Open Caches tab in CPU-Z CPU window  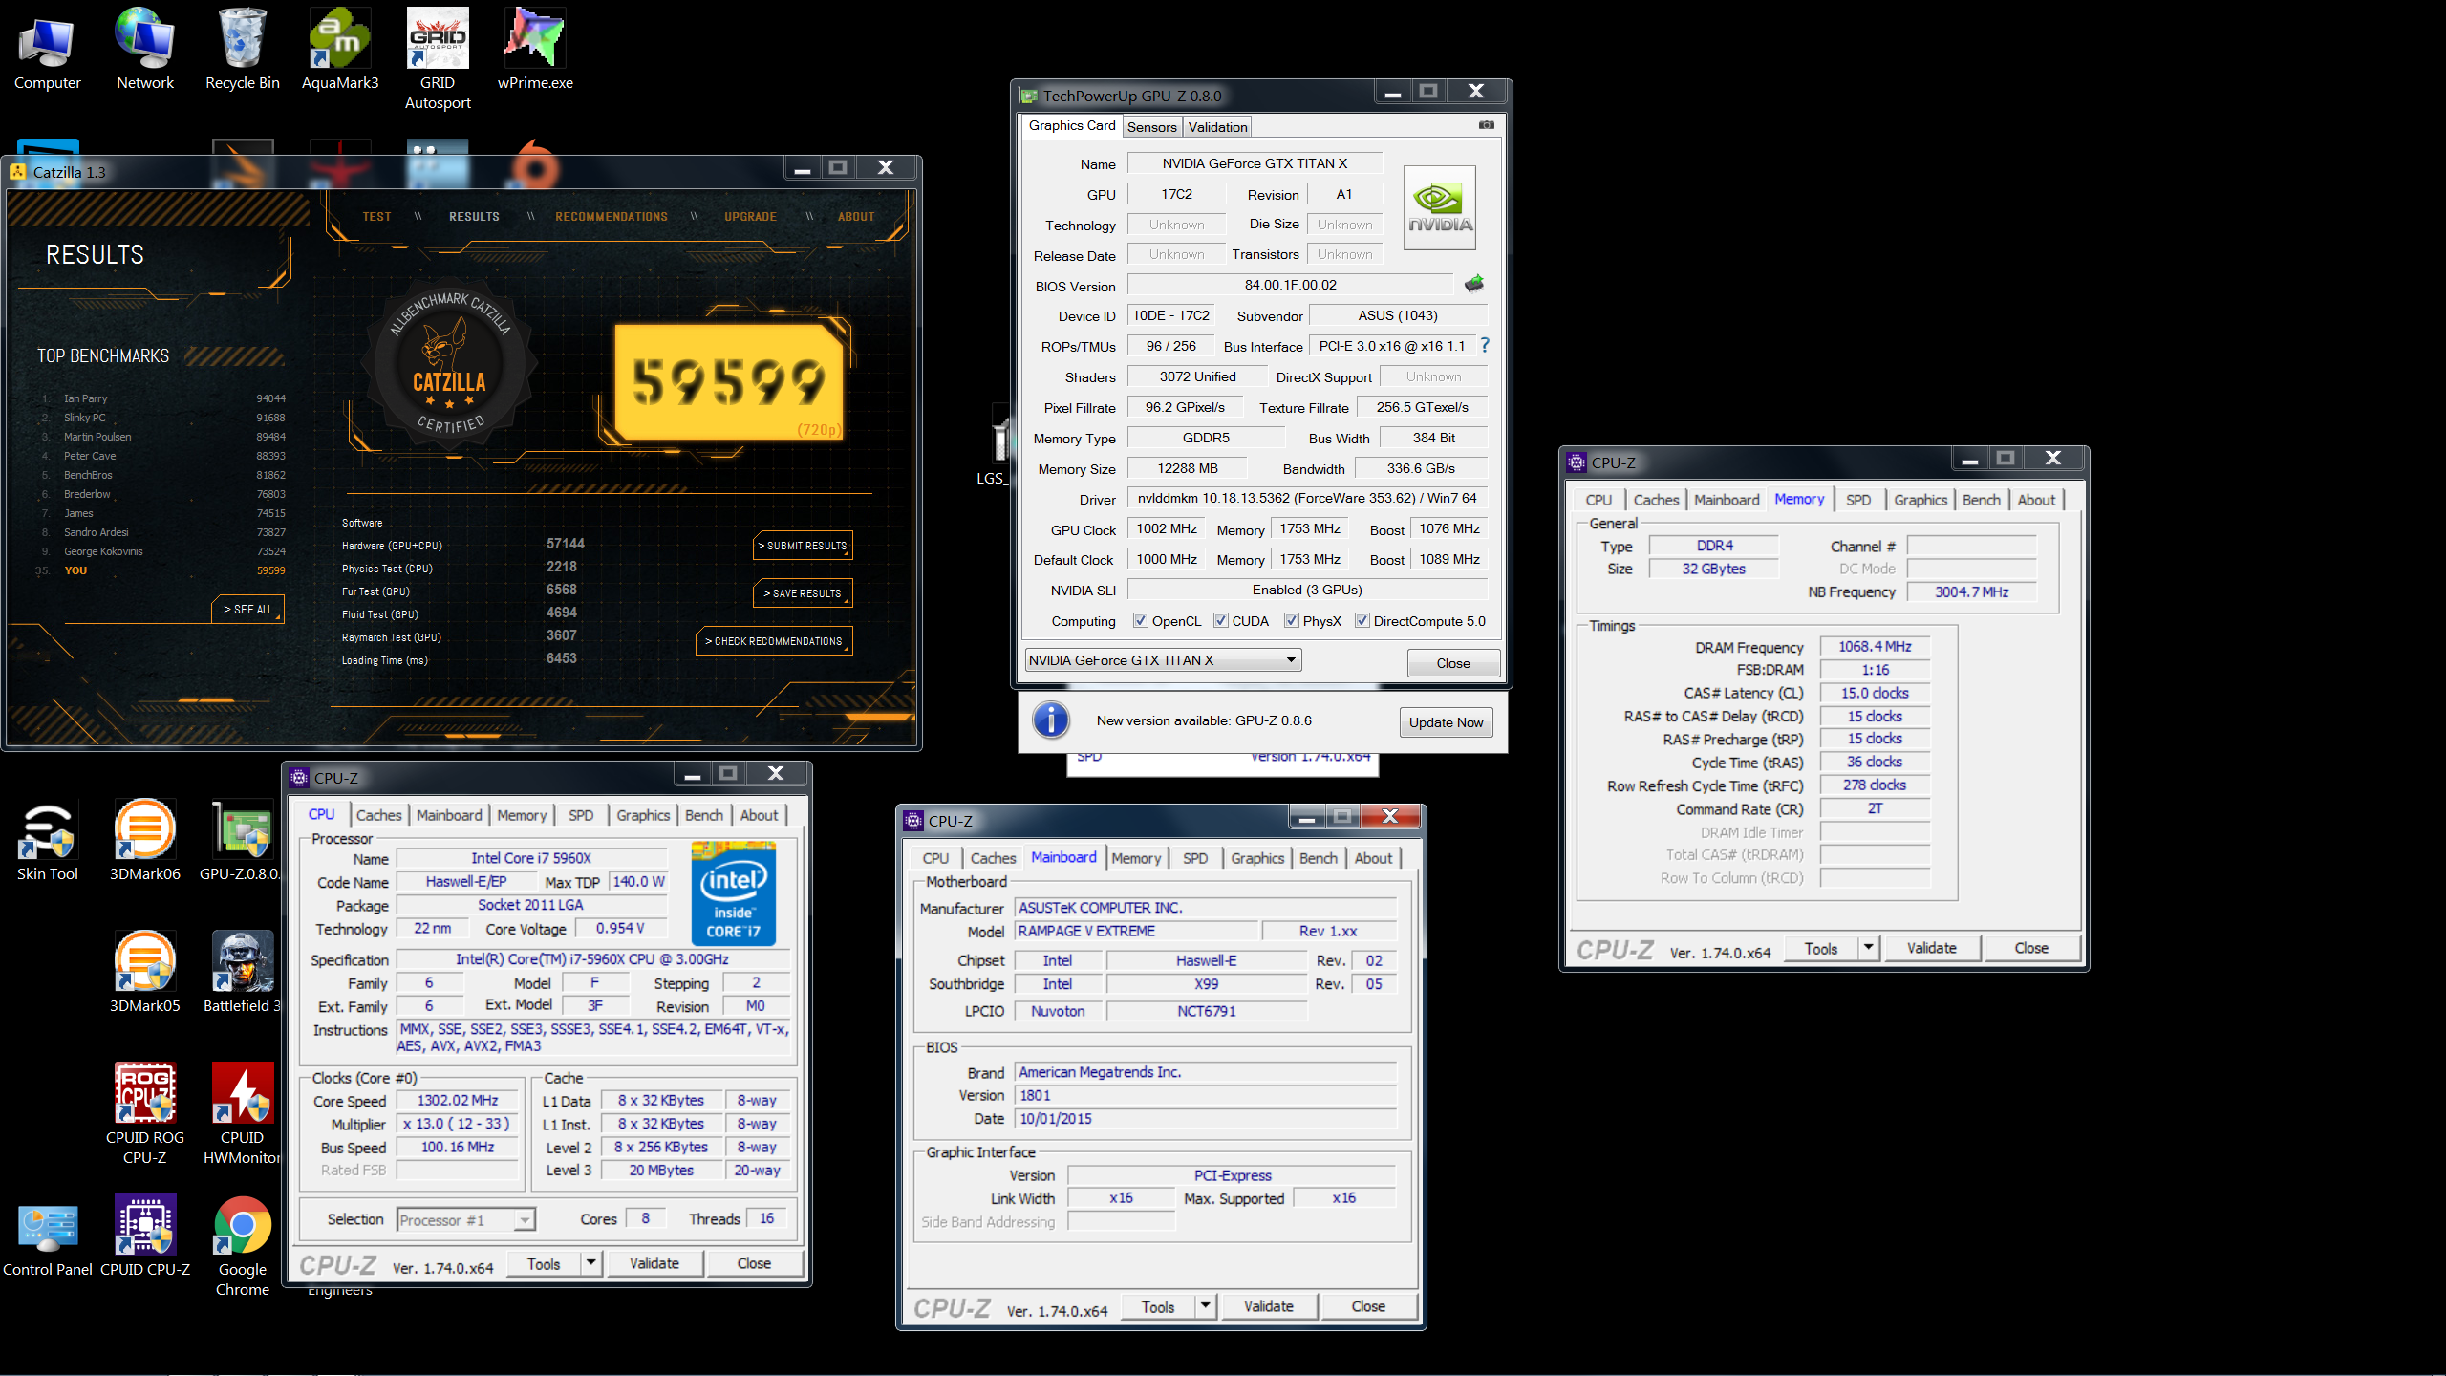point(379,815)
